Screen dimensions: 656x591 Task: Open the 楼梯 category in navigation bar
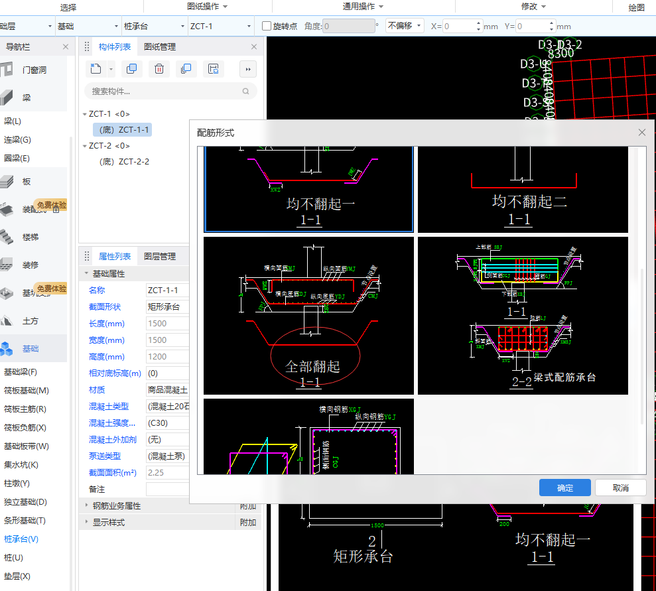(x=33, y=237)
